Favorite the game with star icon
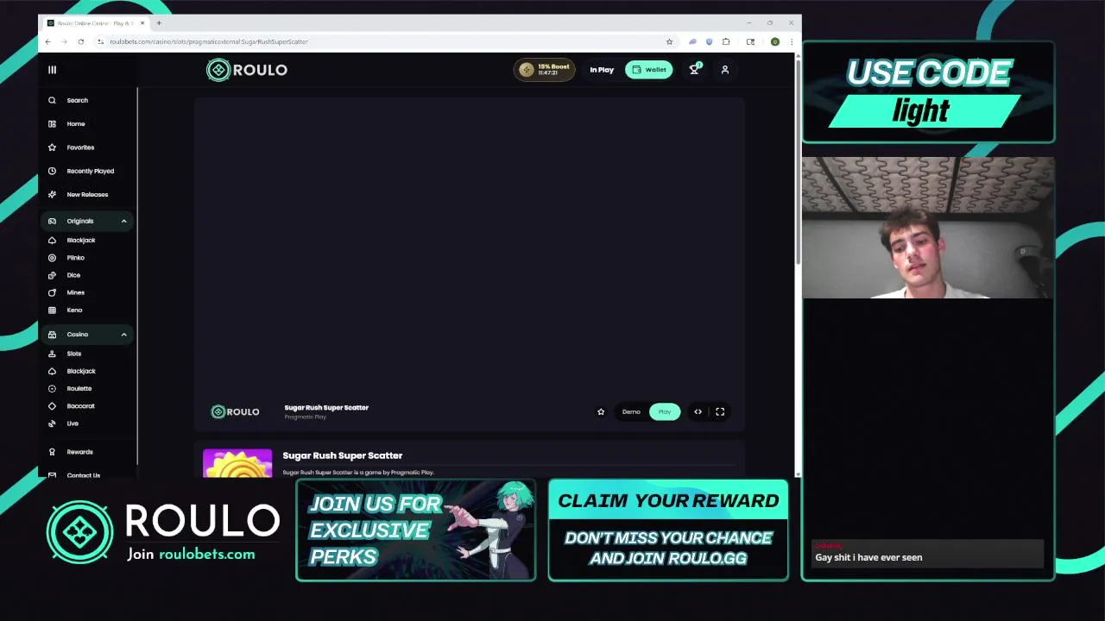The image size is (1105, 621). [601, 411]
